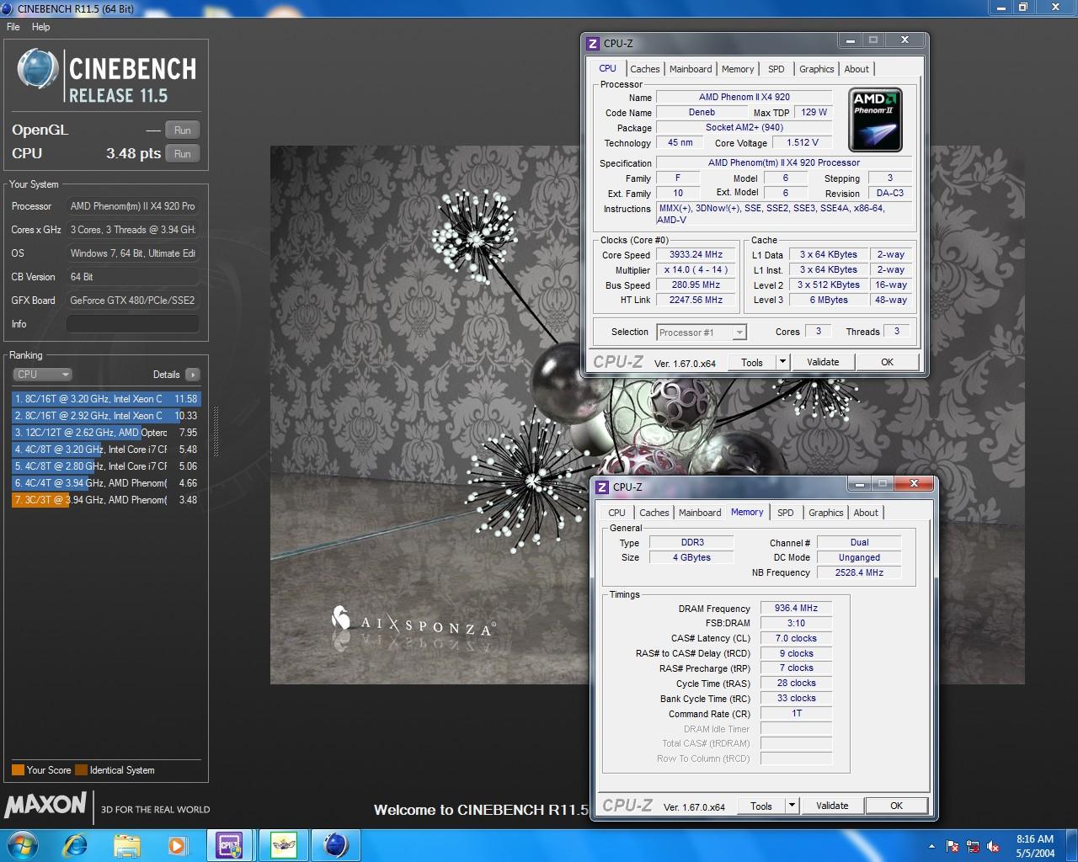The image size is (1078, 862).
Task: Open Graphics tab in top CPU-Z window
Action: pos(817,69)
